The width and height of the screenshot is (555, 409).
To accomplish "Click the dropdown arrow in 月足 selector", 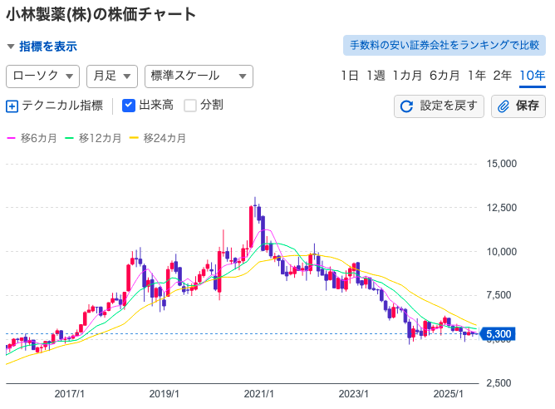I will click(x=127, y=76).
